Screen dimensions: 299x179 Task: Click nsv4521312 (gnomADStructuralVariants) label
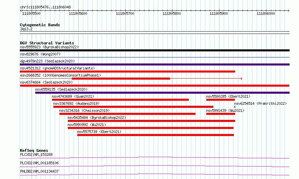coord(57,68)
